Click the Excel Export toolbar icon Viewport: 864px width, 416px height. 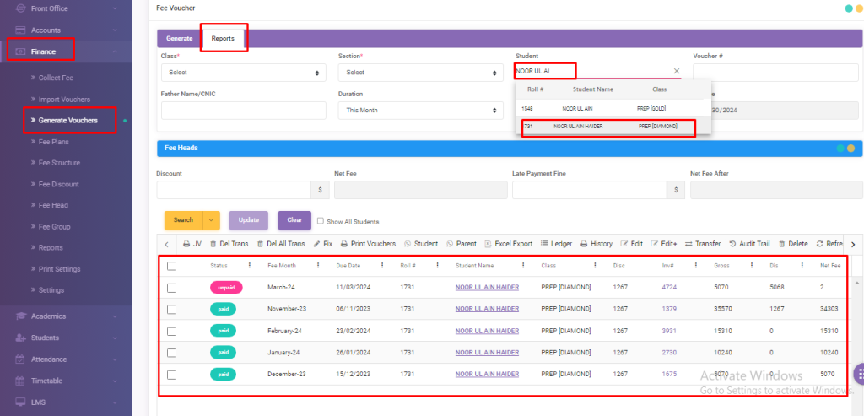click(x=489, y=244)
